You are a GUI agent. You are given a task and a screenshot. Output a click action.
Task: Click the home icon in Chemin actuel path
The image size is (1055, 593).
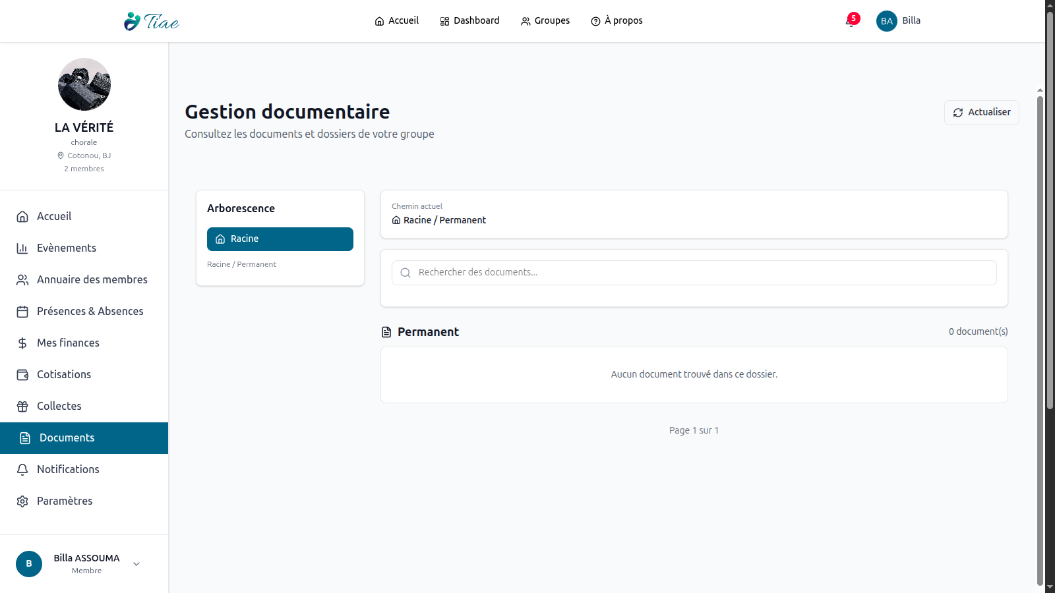pos(396,220)
